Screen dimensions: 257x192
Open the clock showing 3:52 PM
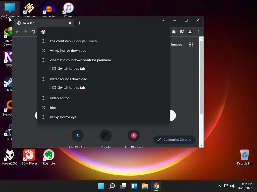[245, 186]
